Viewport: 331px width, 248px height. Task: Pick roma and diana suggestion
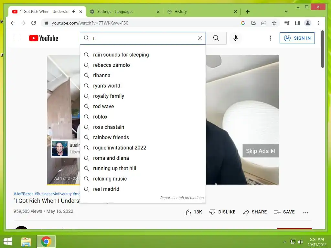143,158
